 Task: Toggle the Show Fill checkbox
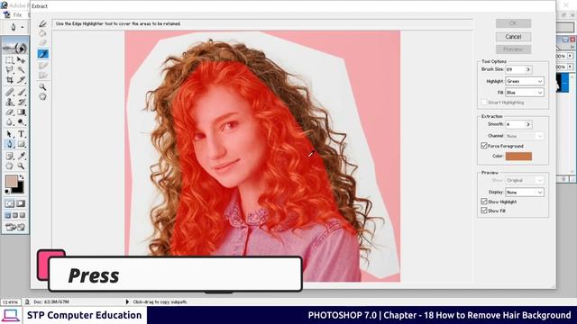click(x=484, y=211)
